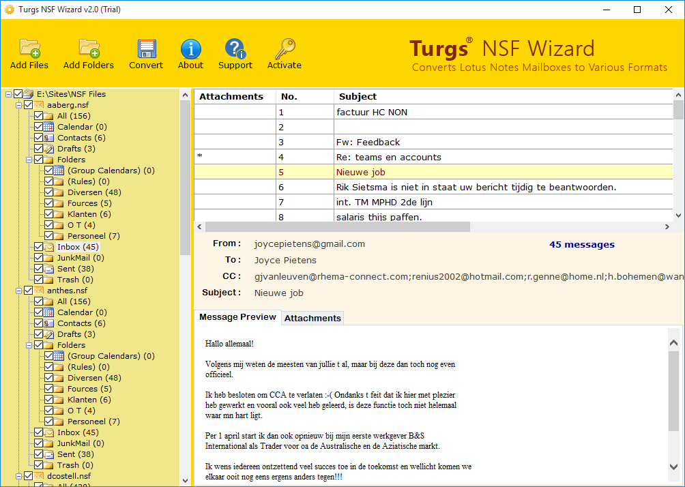Uncheck the dcostell.nsf checkbox

point(29,476)
